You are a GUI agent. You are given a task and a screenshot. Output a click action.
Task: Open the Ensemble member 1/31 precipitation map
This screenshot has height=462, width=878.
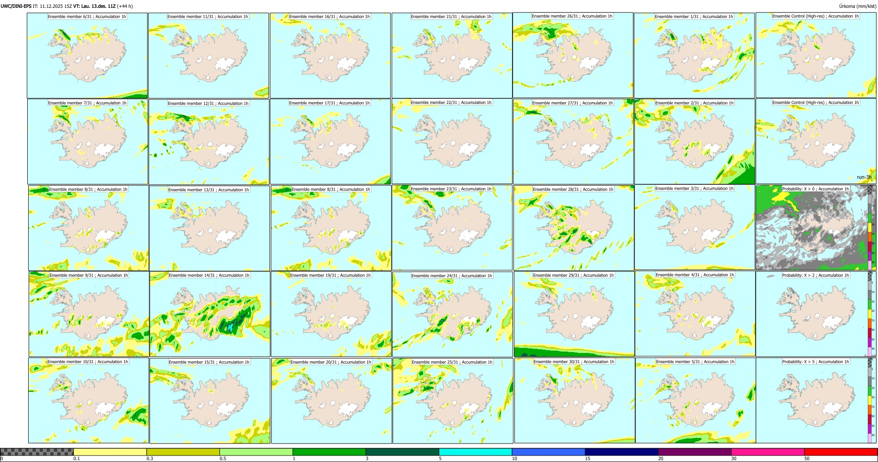(694, 55)
